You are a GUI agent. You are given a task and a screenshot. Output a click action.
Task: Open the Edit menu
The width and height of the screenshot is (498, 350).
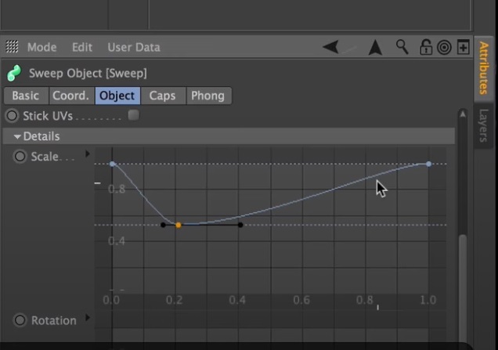point(82,47)
